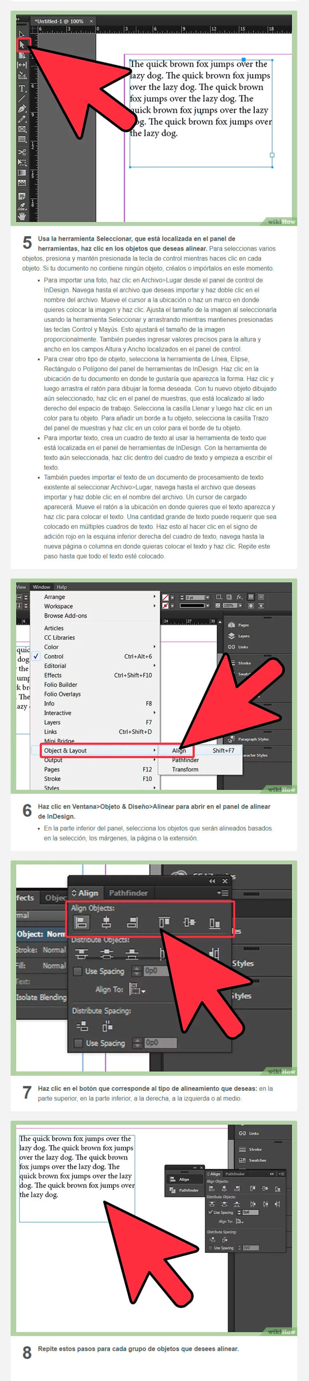Open the Window menu in the menu bar
Image resolution: width=309 pixels, height=1381 pixels.
coord(41,587)
